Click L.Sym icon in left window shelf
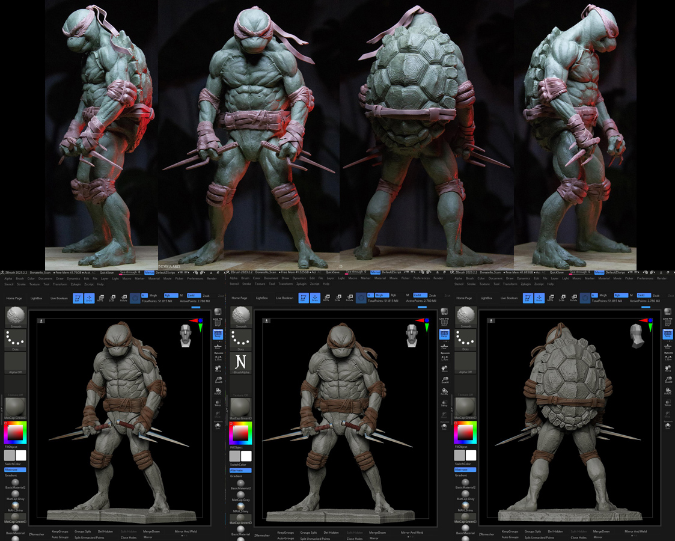Image resolution: width=675 pixels, height=541 pixels. [x=218, y=357]
